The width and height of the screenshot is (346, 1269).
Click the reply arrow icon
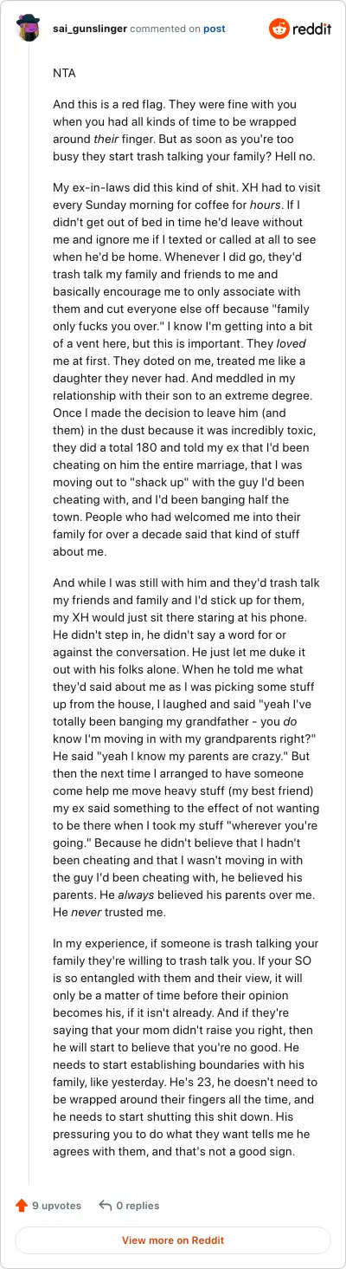(x=106, y=1205)
